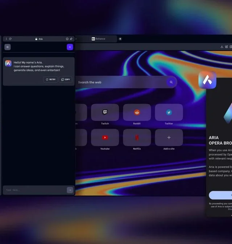Image resolution: width=232 pixels, height=244 pixels.
Task: Open the smiley feedback icon in Aria panel
Action: pos(67,39)
